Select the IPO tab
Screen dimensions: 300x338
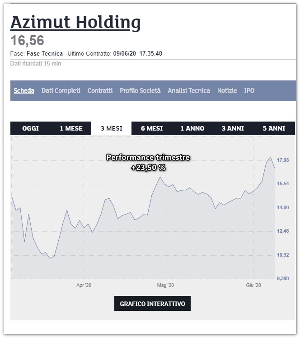pos(249,90)
